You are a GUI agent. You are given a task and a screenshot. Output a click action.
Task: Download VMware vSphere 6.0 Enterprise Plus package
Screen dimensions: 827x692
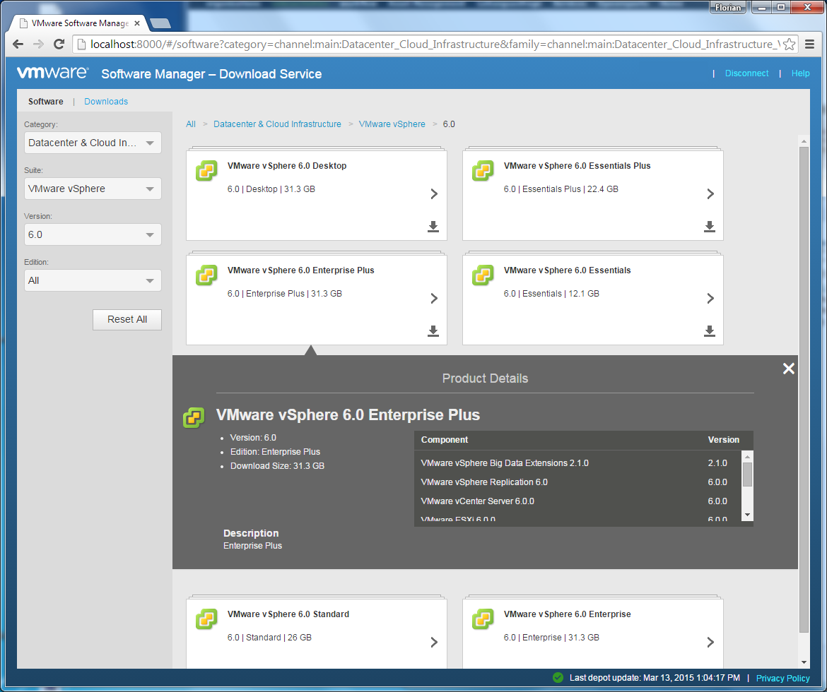pos(433,330)
